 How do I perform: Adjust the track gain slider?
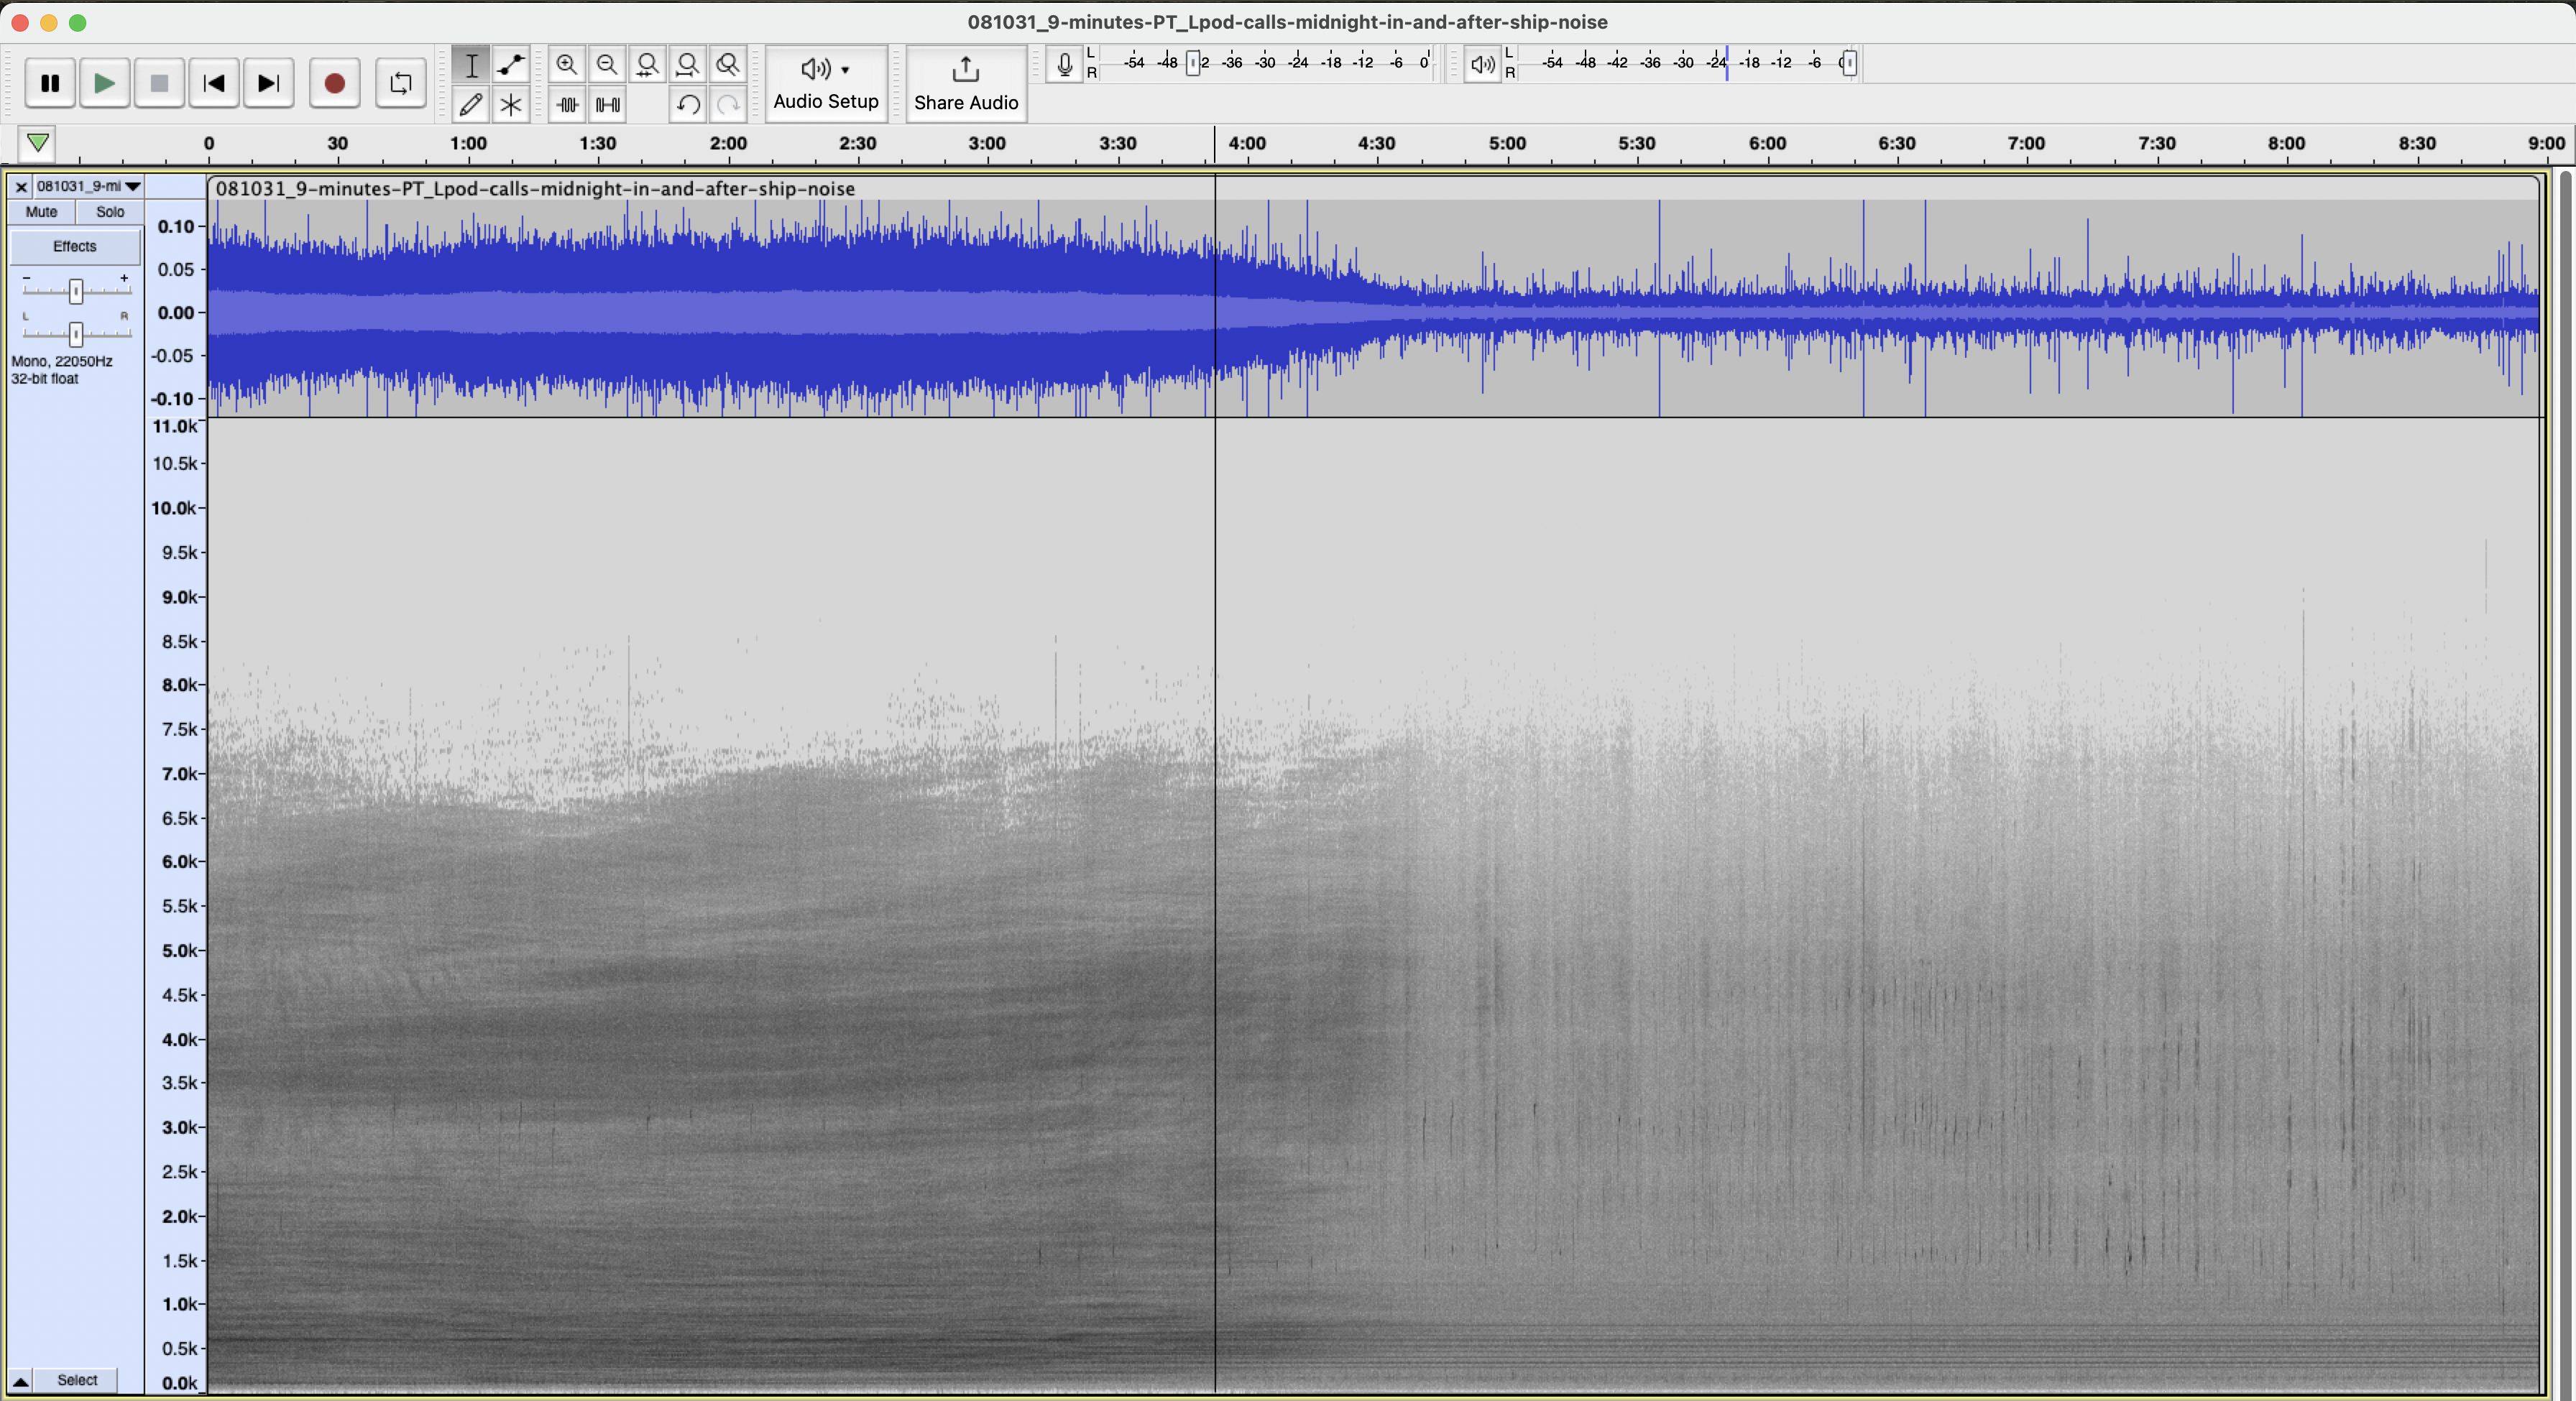(76, 291)
